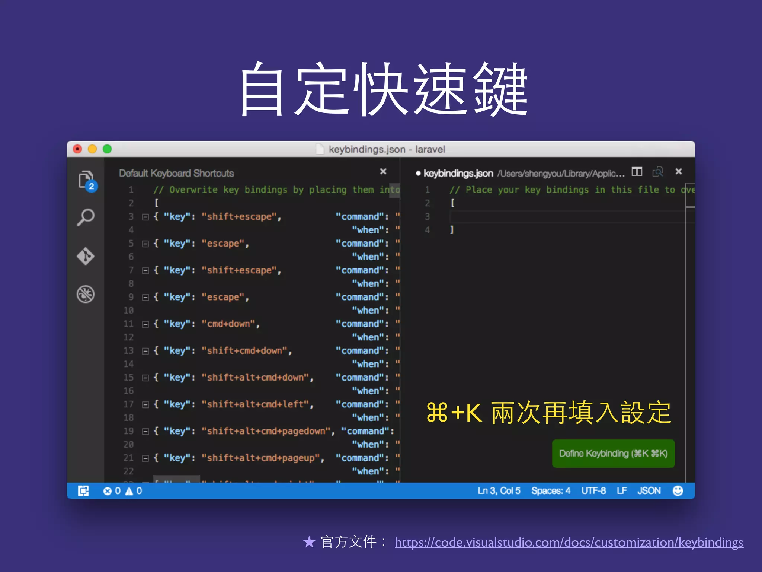This screenshot has width=762, height=572.
Task: Collapse the fold marker on line 19
Action: click(x=145, y=432)
